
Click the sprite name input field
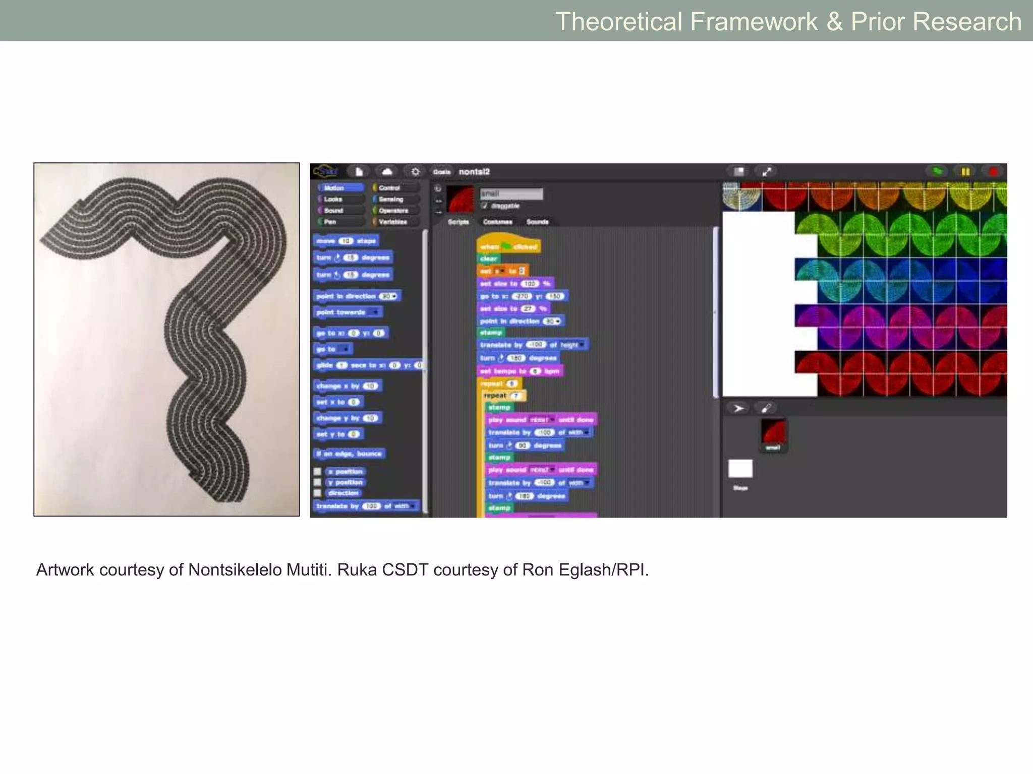[x=511, y=193]
